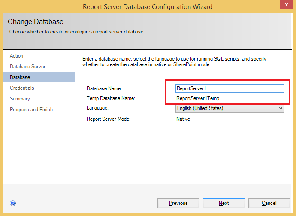Viewport: 296px width, 216px height.
Task: Click the Report Server Mode label
Action: coord(109,119)
